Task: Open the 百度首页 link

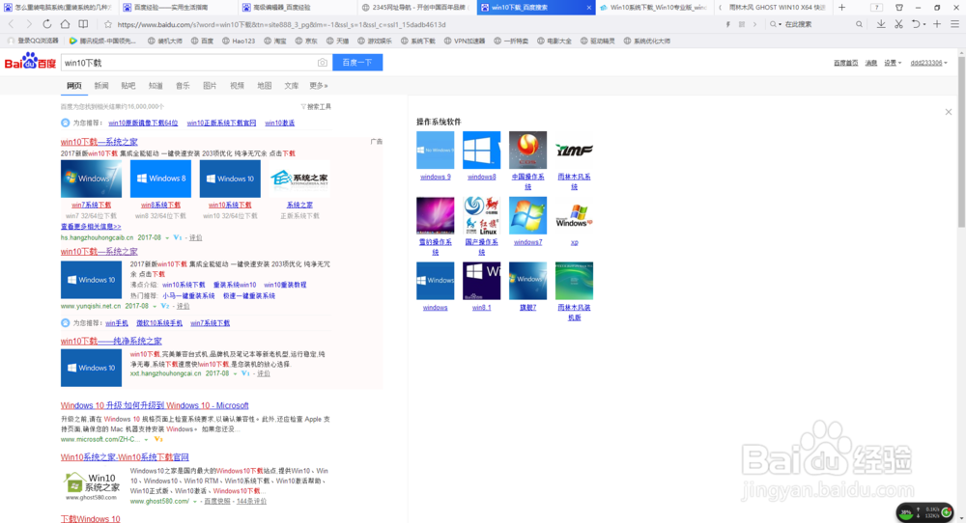Action: [x=845, y=63]
